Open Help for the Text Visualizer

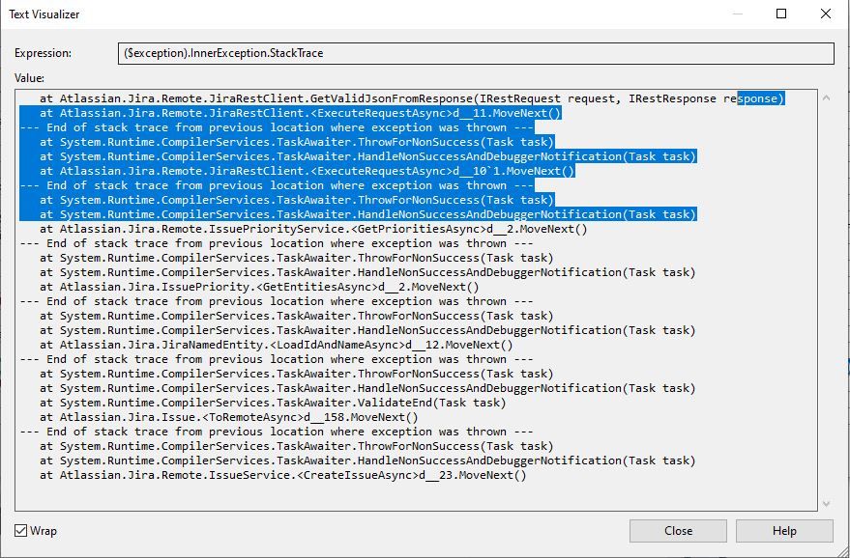coord(784,531)
